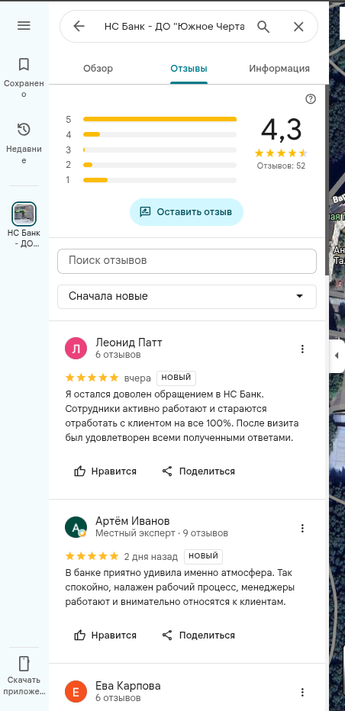Switch to the Обзор tab
The image size is (345, 711).
coord(98,69)
